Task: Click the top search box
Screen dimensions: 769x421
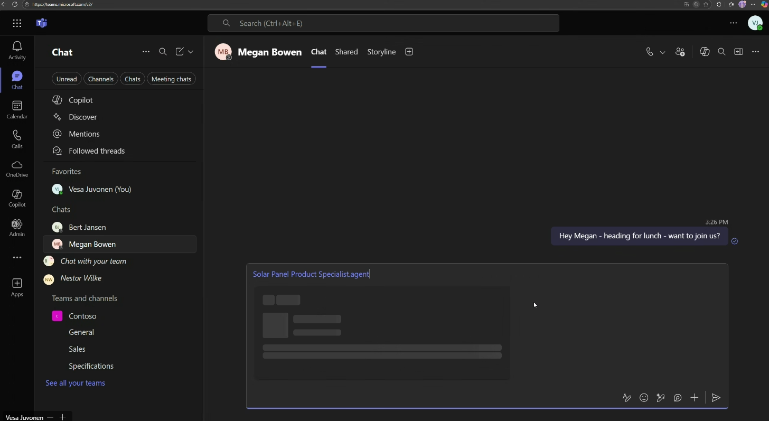Action: (x=383, y=23)
